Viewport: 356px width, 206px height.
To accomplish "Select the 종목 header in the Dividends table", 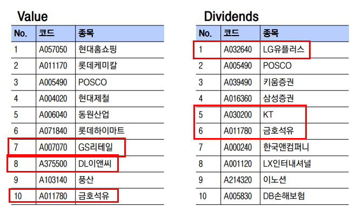I will click(x=271, y=33).
